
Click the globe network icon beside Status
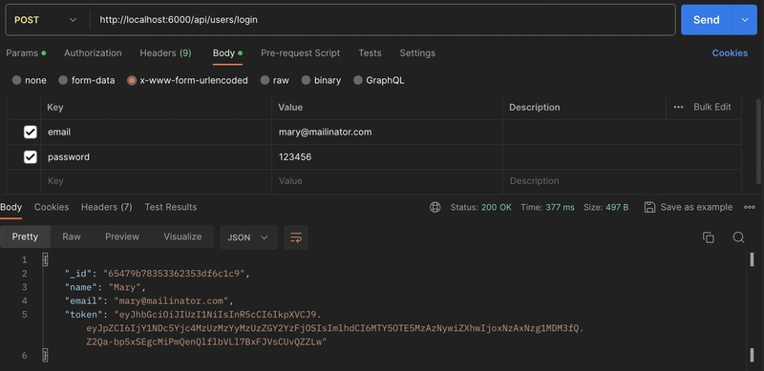click(x=435, y=207)
